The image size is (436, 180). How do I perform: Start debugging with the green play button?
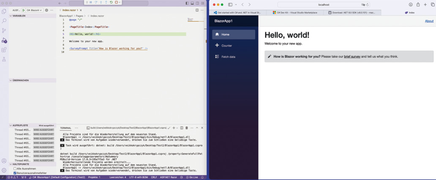pos(23,10)
